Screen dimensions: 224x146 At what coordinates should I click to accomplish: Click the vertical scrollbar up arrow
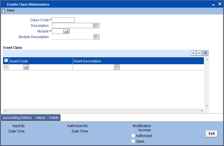click(207, 59)
